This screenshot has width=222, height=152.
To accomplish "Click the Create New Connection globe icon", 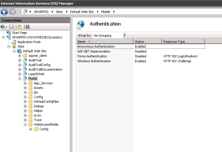I will [3, 27].
